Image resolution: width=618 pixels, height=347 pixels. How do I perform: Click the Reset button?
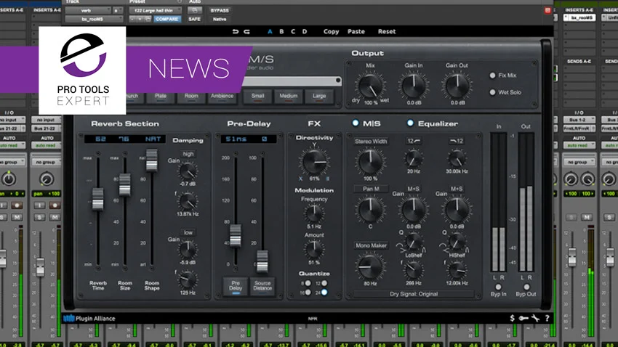click(387, 31)
